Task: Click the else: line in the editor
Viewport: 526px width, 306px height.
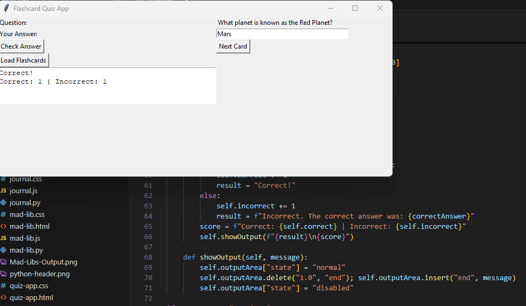Action: 210,195
